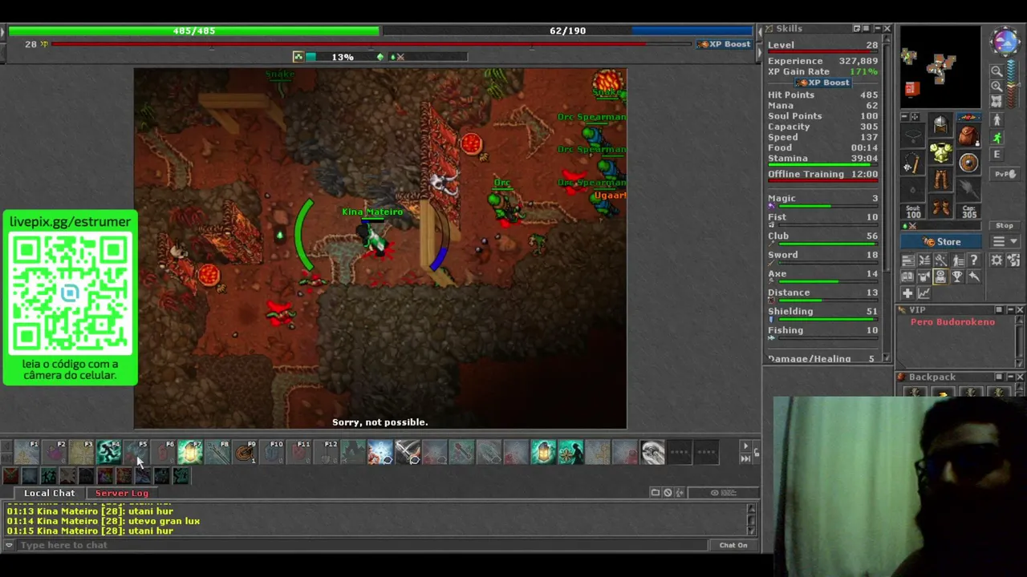Viewport: 1027px width, 577px height.
Task: Select VIP entry Pero Budorokeno
Action: point(952,322)
